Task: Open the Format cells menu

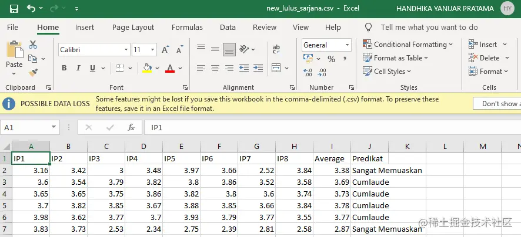Action: (489, 71)
